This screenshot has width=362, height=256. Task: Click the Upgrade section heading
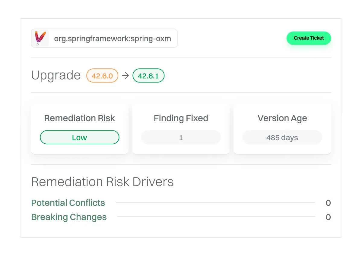tap(56, 76)
